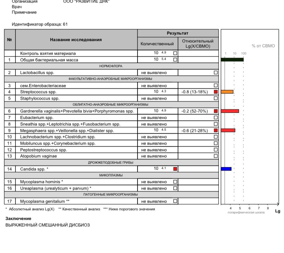Click the 'Mycoplasma hominis *' name cell
The image size is (284, 253).
[x=76, y=182]
